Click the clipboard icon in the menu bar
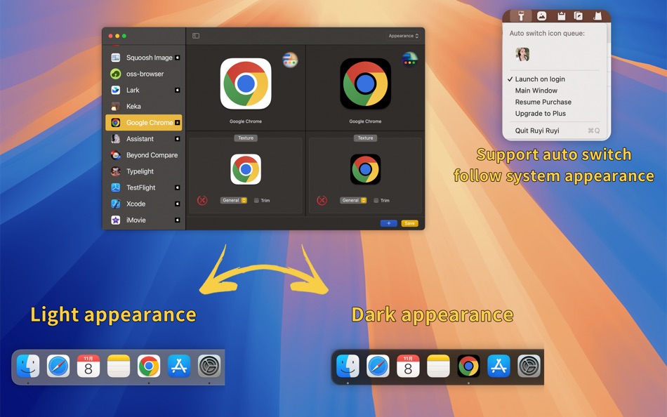The height and width of the screenshot is (417, 667). 561,16
